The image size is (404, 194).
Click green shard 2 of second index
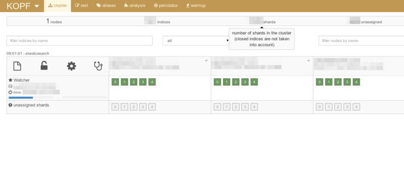click(236, 82)
